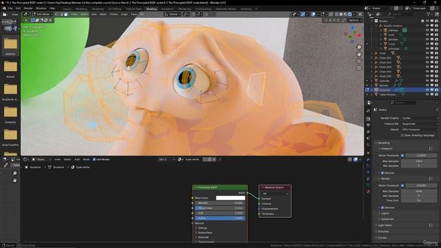Screen dimensions: 441x248
Task: Open the Material properties tab icon
Action: tap(368, 192)
